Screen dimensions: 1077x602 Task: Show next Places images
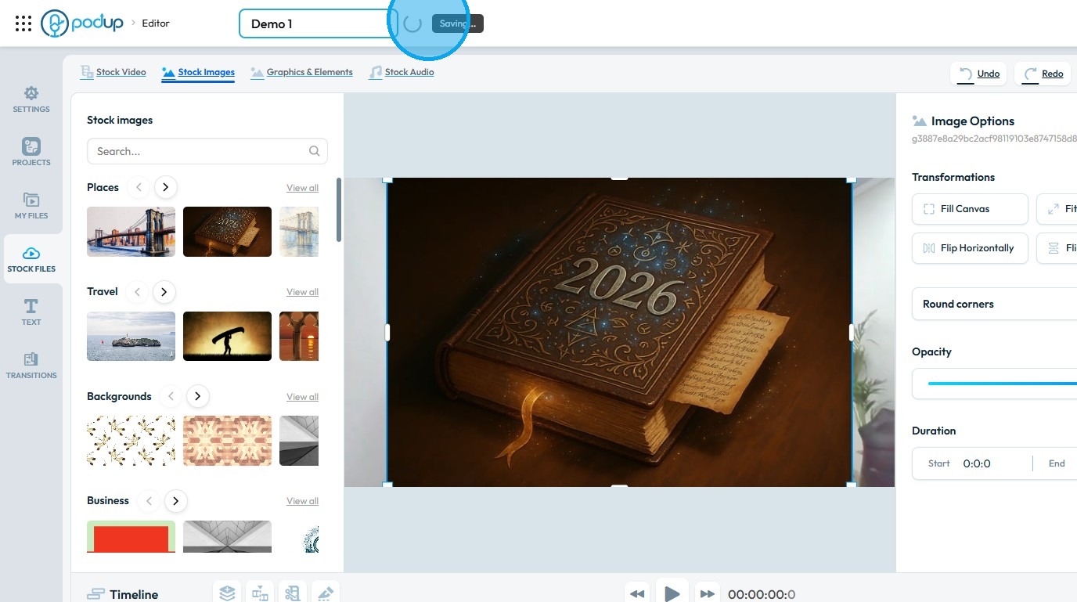(165, 187)
